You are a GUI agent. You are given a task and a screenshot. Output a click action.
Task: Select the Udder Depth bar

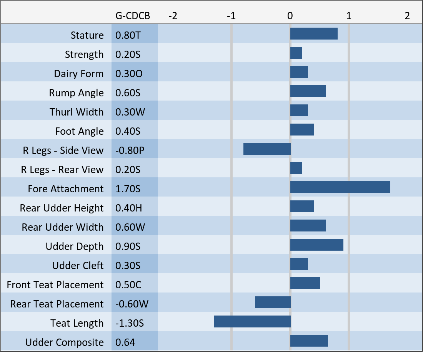click(x=316, y=245)
